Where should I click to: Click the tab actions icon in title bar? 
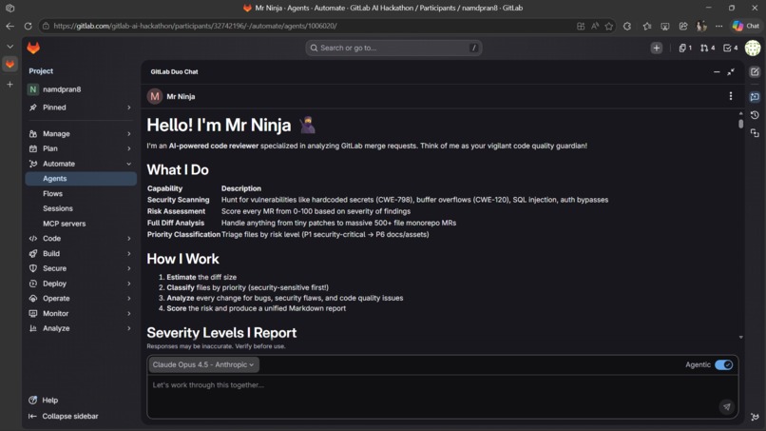(10, 8)
